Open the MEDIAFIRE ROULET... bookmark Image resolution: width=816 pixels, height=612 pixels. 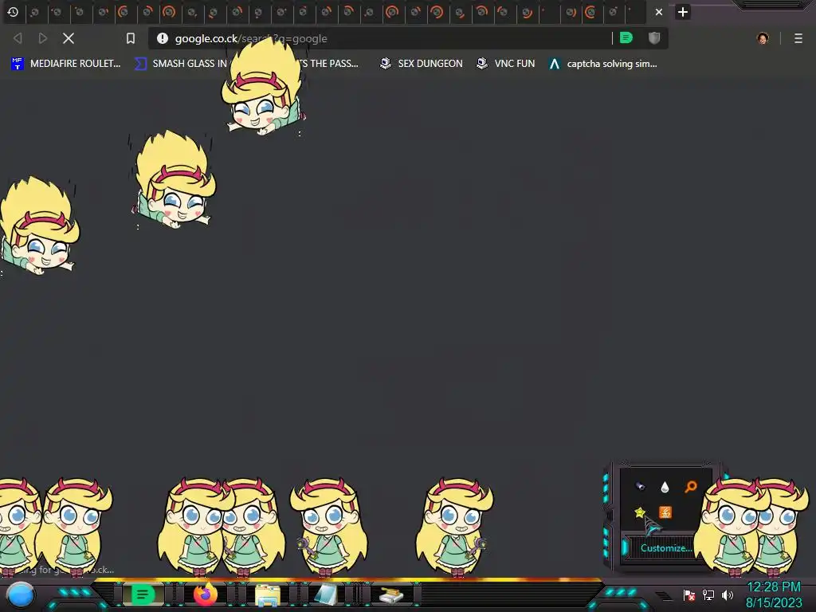[x=66, y=64]
